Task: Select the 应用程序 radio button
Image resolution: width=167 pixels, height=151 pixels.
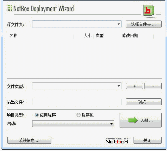Action: pos(37,115)
